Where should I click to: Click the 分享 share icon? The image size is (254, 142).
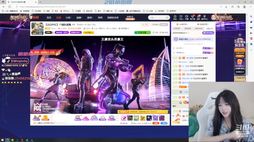155,33
